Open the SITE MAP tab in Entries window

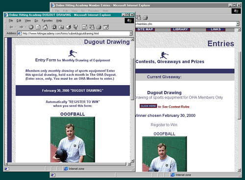click(x=145, y=29)
